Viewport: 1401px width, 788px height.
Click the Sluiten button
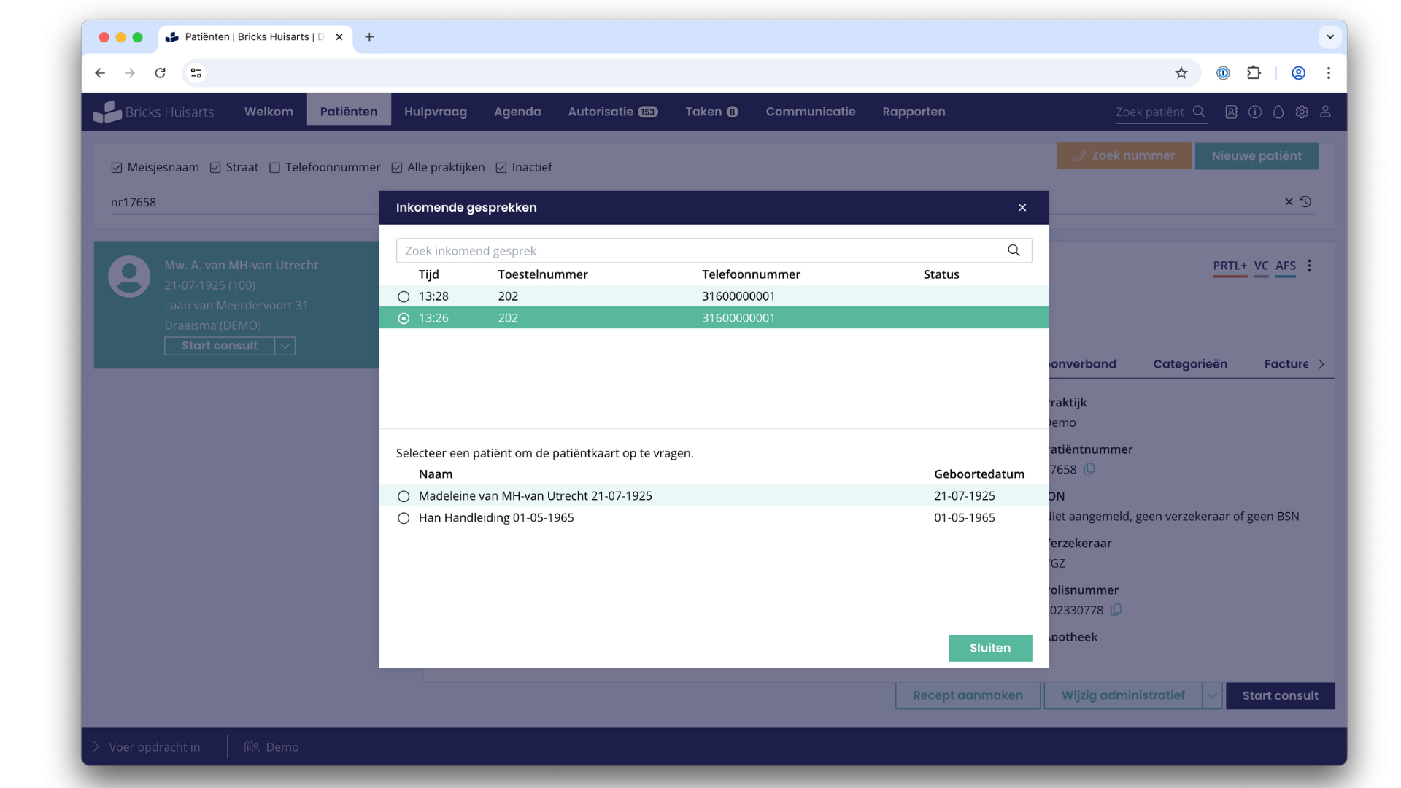(990, 648)
